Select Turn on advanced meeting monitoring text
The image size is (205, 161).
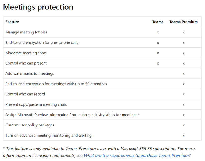[x=48, y=136]
